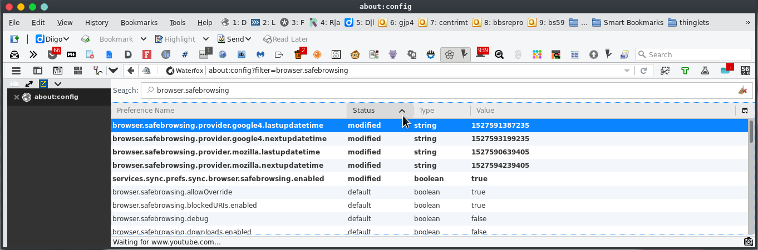Open the File menu
The image size is (758, 250).
(14, 23)
